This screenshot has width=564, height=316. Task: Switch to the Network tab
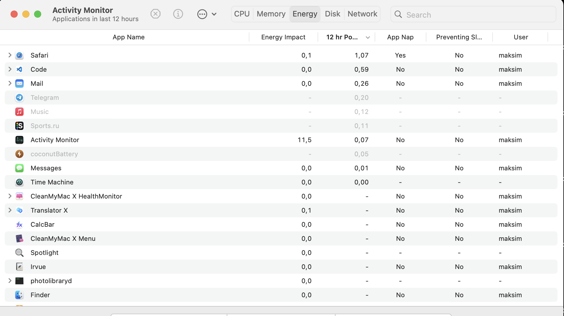[x=362, y=14]
